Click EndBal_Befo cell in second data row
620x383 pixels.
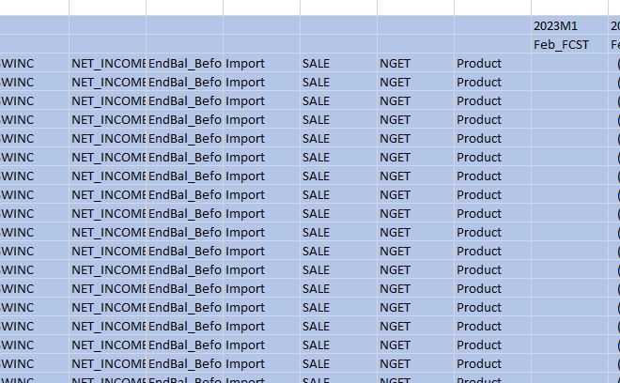click(x=184, y=83)
